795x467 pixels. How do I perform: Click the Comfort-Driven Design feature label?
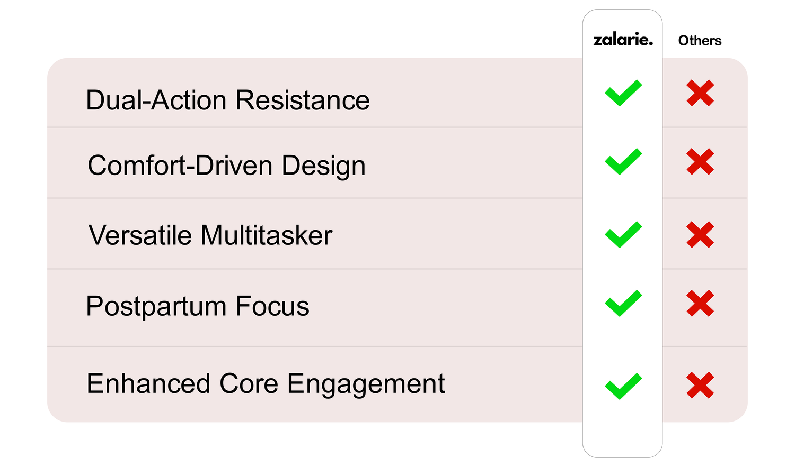(x=226, y=166)
